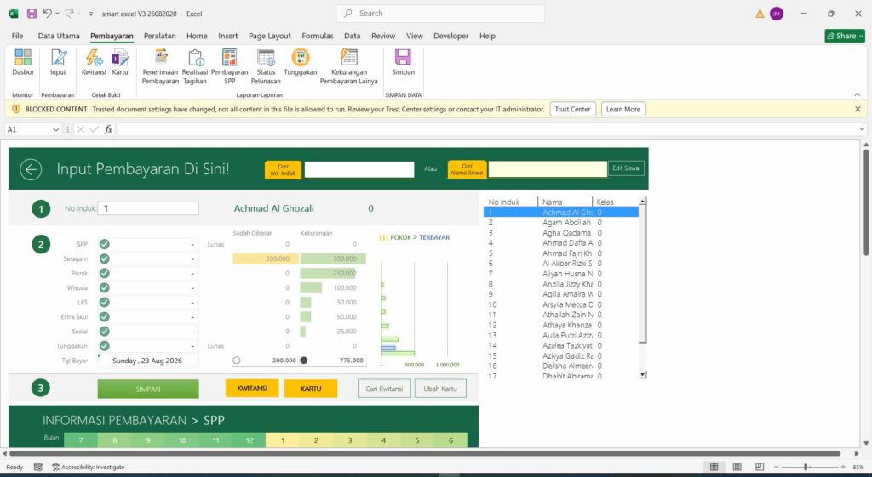The height and width of the screenshot is (477, 872).
Task: Select the radio button beside 775.000 total
Action: 304,361
